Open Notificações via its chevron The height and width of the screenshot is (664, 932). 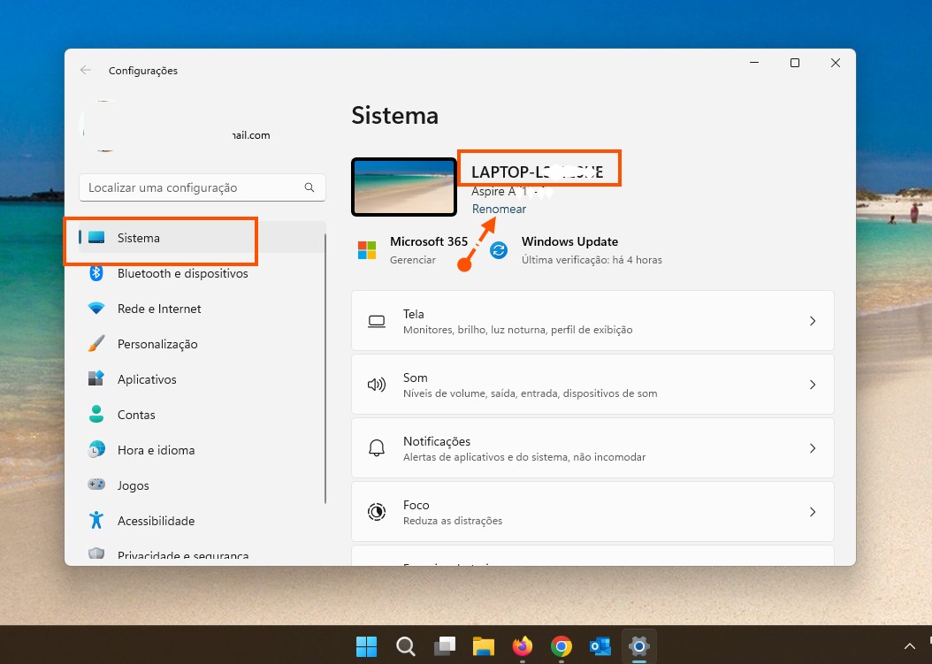click(813, 448)
